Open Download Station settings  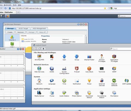pyautogui.click(x=89, y=94)
